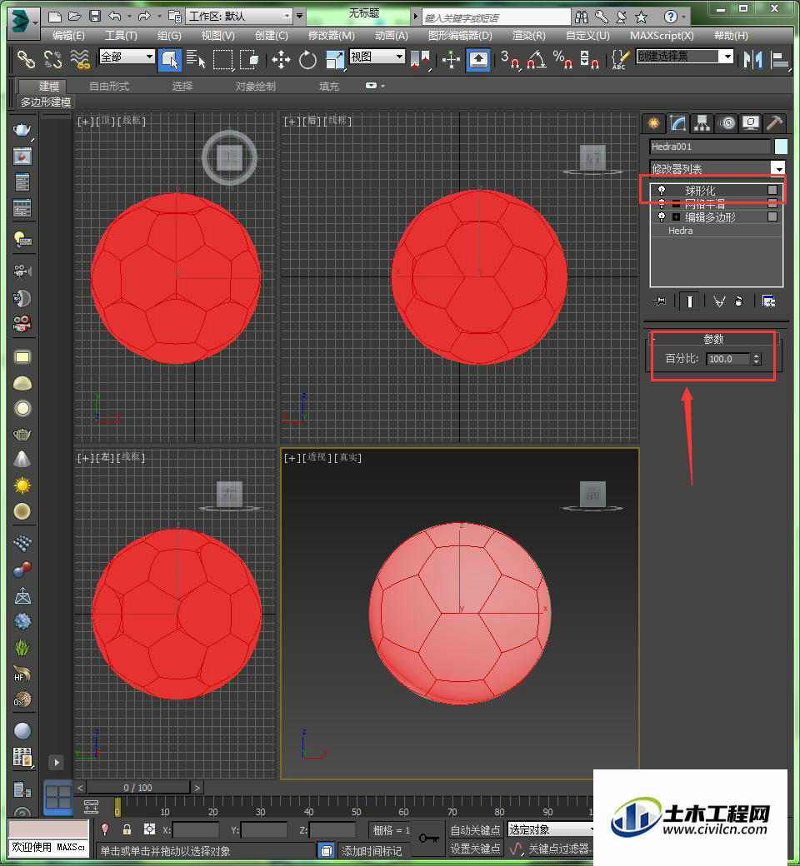The width and height of the screenshot is (800, 866).
Task: Open the 渲染(R) menu
Action: click(x=528, y=35)
